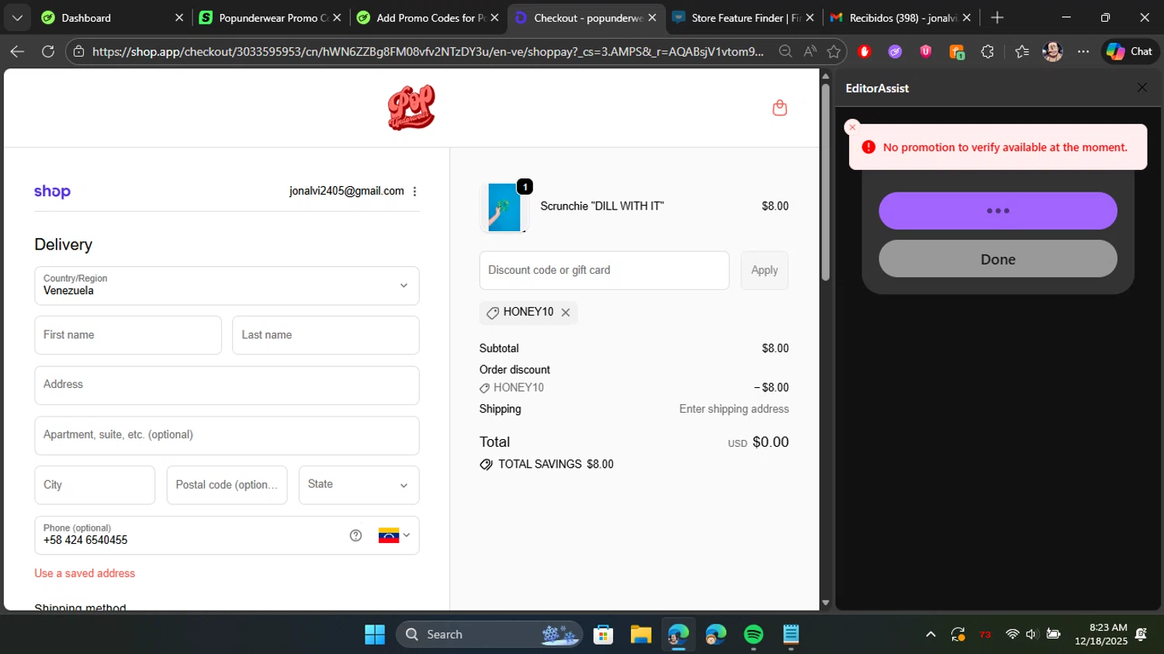Remove the HONEY10 discount code tag

(566, 313)
